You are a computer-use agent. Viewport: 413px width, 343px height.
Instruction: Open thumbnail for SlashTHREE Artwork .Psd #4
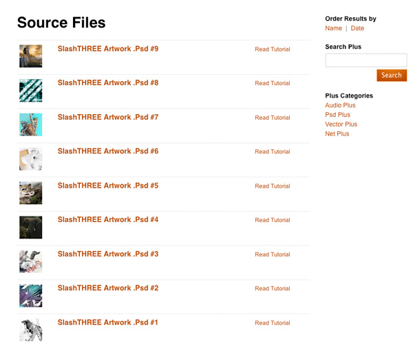click(30, 228)
